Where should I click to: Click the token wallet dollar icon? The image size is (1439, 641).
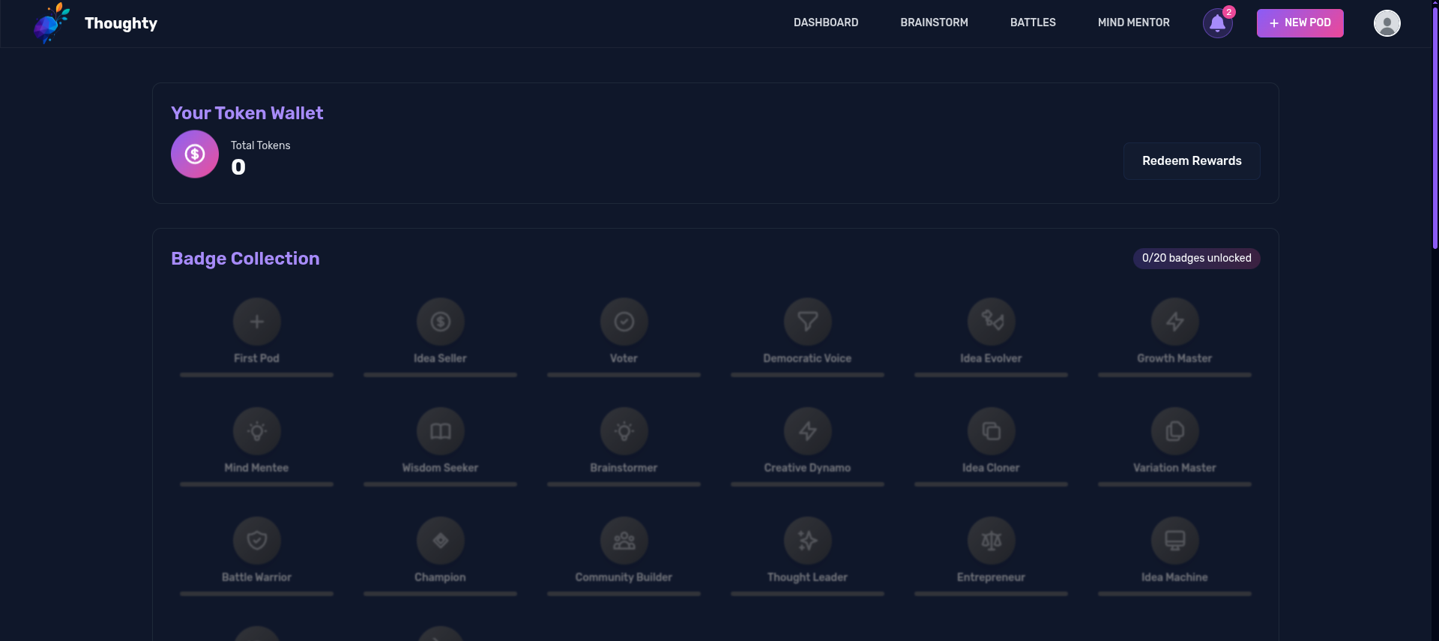pos(195,154)
